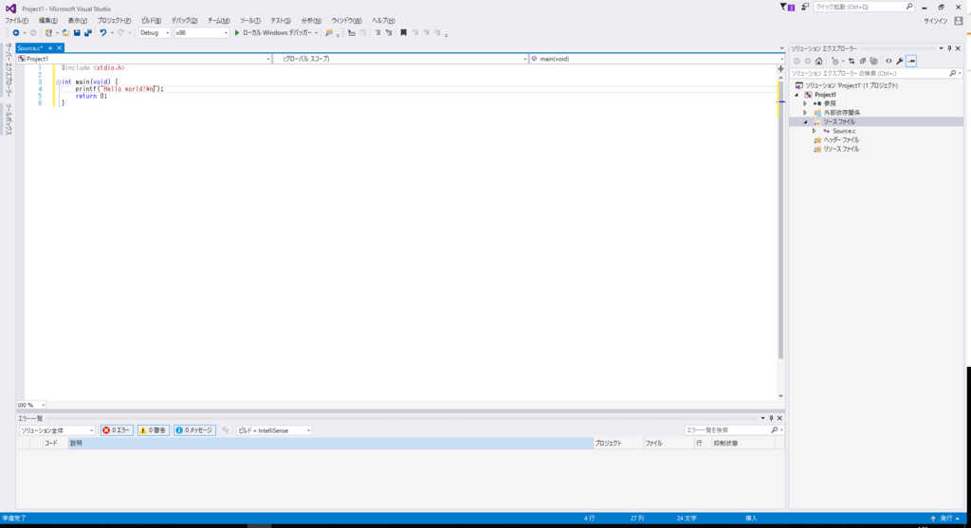Toggle show all files icon in Solution Explorer

point(873,62)
